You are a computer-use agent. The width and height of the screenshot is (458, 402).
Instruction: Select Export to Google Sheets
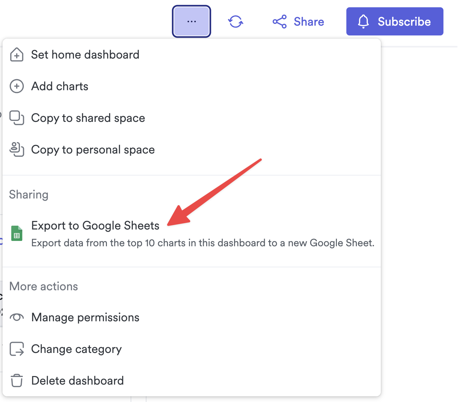(x=95, y=225)
